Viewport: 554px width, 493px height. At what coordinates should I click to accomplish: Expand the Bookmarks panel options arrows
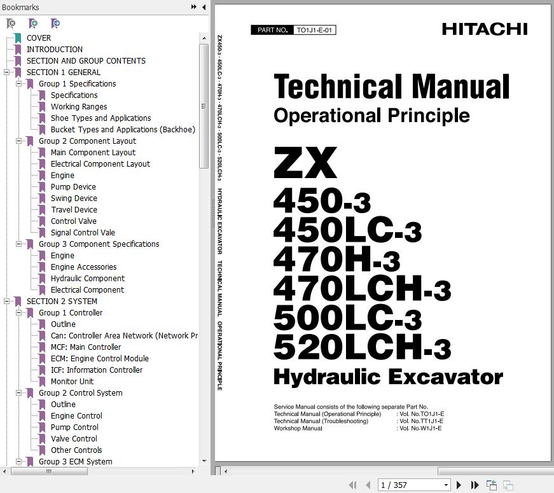pos(193,7)
